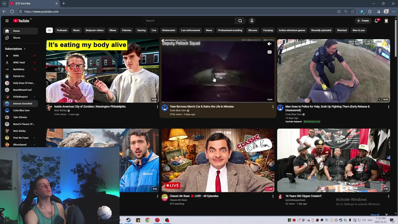Open Sticky Notes from the taskbar
The image size is (398, 224).
coord(138,220)
